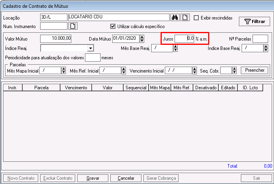Click the Mês Mapa Inicial spinner
The width and height of the screenshot is (274, 184).
click(64, 71)
